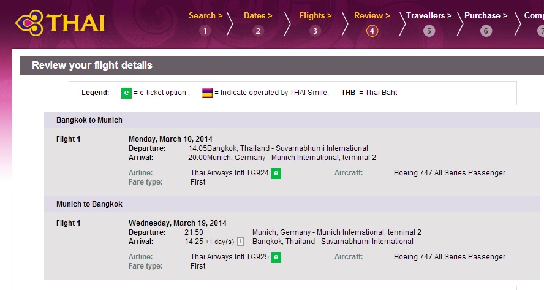Go to the Purchase step

tap(486, 16)
